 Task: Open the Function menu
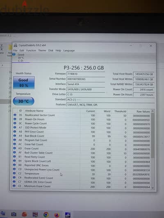(x=31, y=50)
